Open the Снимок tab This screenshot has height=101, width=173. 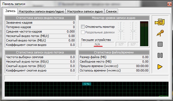pyautogui.click(x=111, y=11)
